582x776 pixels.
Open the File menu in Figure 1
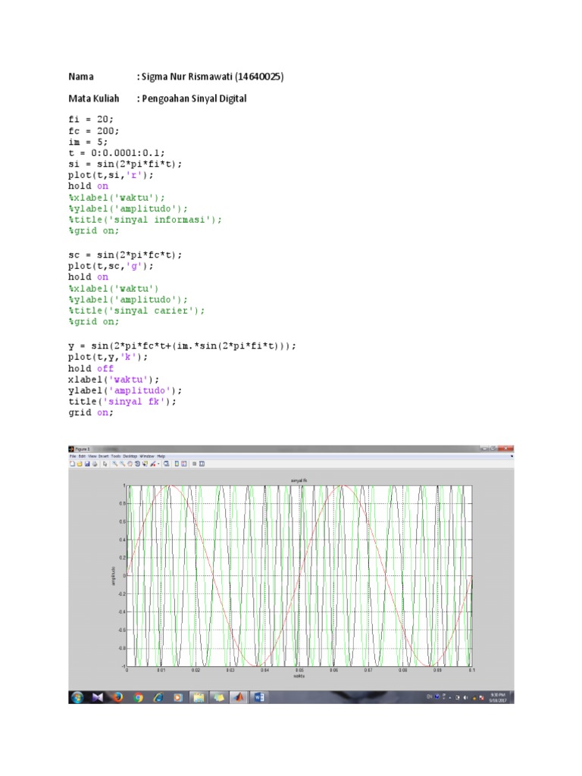coord(73,456)
